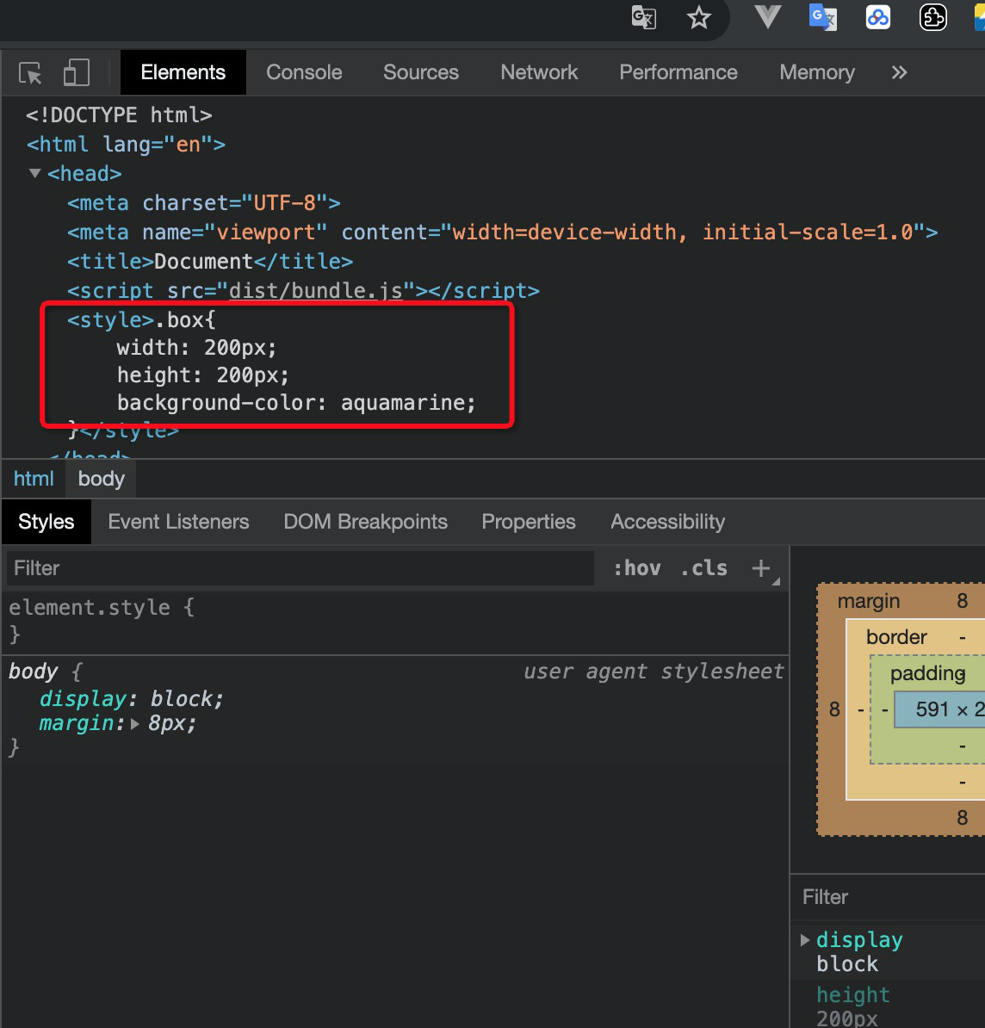This screenshot has height=1028, width=985.
Task: Select html in the breadcrumb bar
Action: pyautogui.click(x=34, y=479)
